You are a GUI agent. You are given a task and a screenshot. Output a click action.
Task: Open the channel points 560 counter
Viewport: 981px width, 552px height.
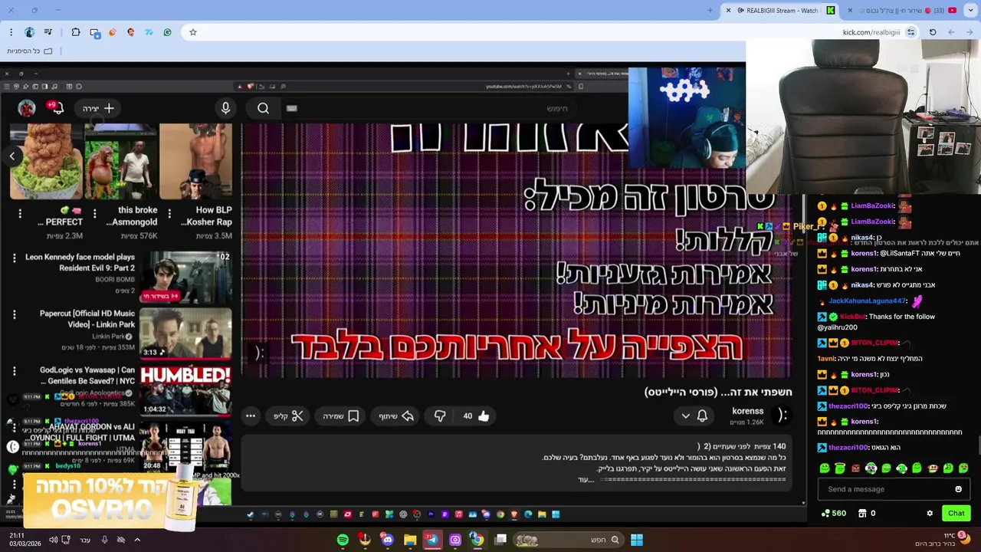pos(833,513)
